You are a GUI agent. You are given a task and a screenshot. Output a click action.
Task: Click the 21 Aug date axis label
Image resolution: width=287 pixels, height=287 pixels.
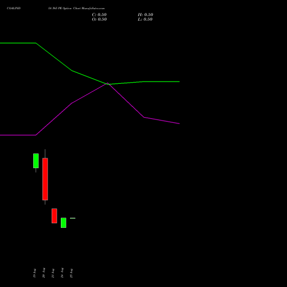[x=53, y=273]
